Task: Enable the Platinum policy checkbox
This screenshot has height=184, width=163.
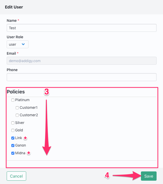Action: point(13,100)
